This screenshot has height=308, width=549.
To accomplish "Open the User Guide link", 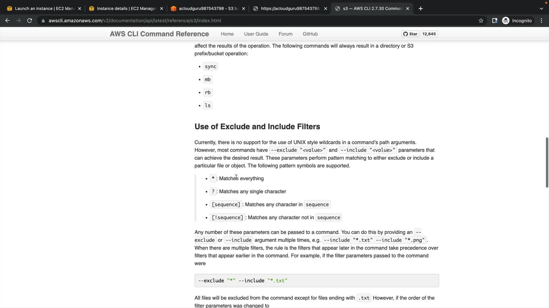I will point(256,34).
